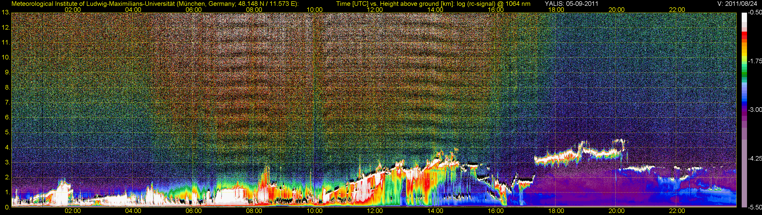Select "06:00" on the top time axis
The image size is (762, 215).
click(x=194, y=10)
